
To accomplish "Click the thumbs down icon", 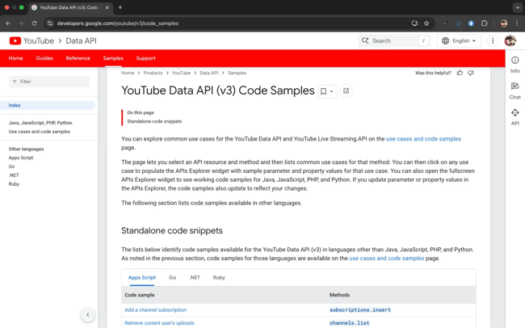I will click(x=471, y=73).
